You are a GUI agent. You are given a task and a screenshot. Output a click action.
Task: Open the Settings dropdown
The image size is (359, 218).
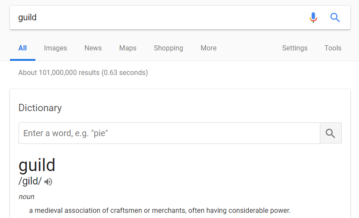[295, 48]
